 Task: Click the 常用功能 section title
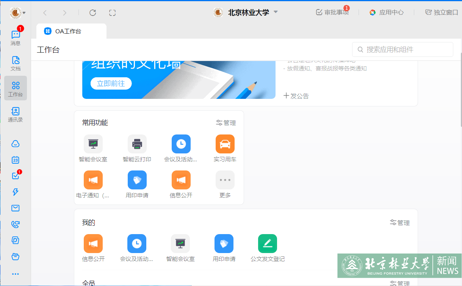(95, 123)
